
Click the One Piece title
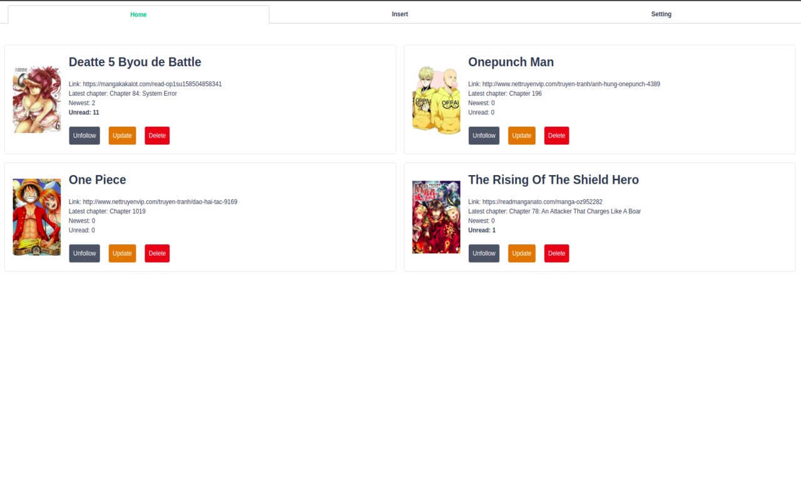pos(98,179)
